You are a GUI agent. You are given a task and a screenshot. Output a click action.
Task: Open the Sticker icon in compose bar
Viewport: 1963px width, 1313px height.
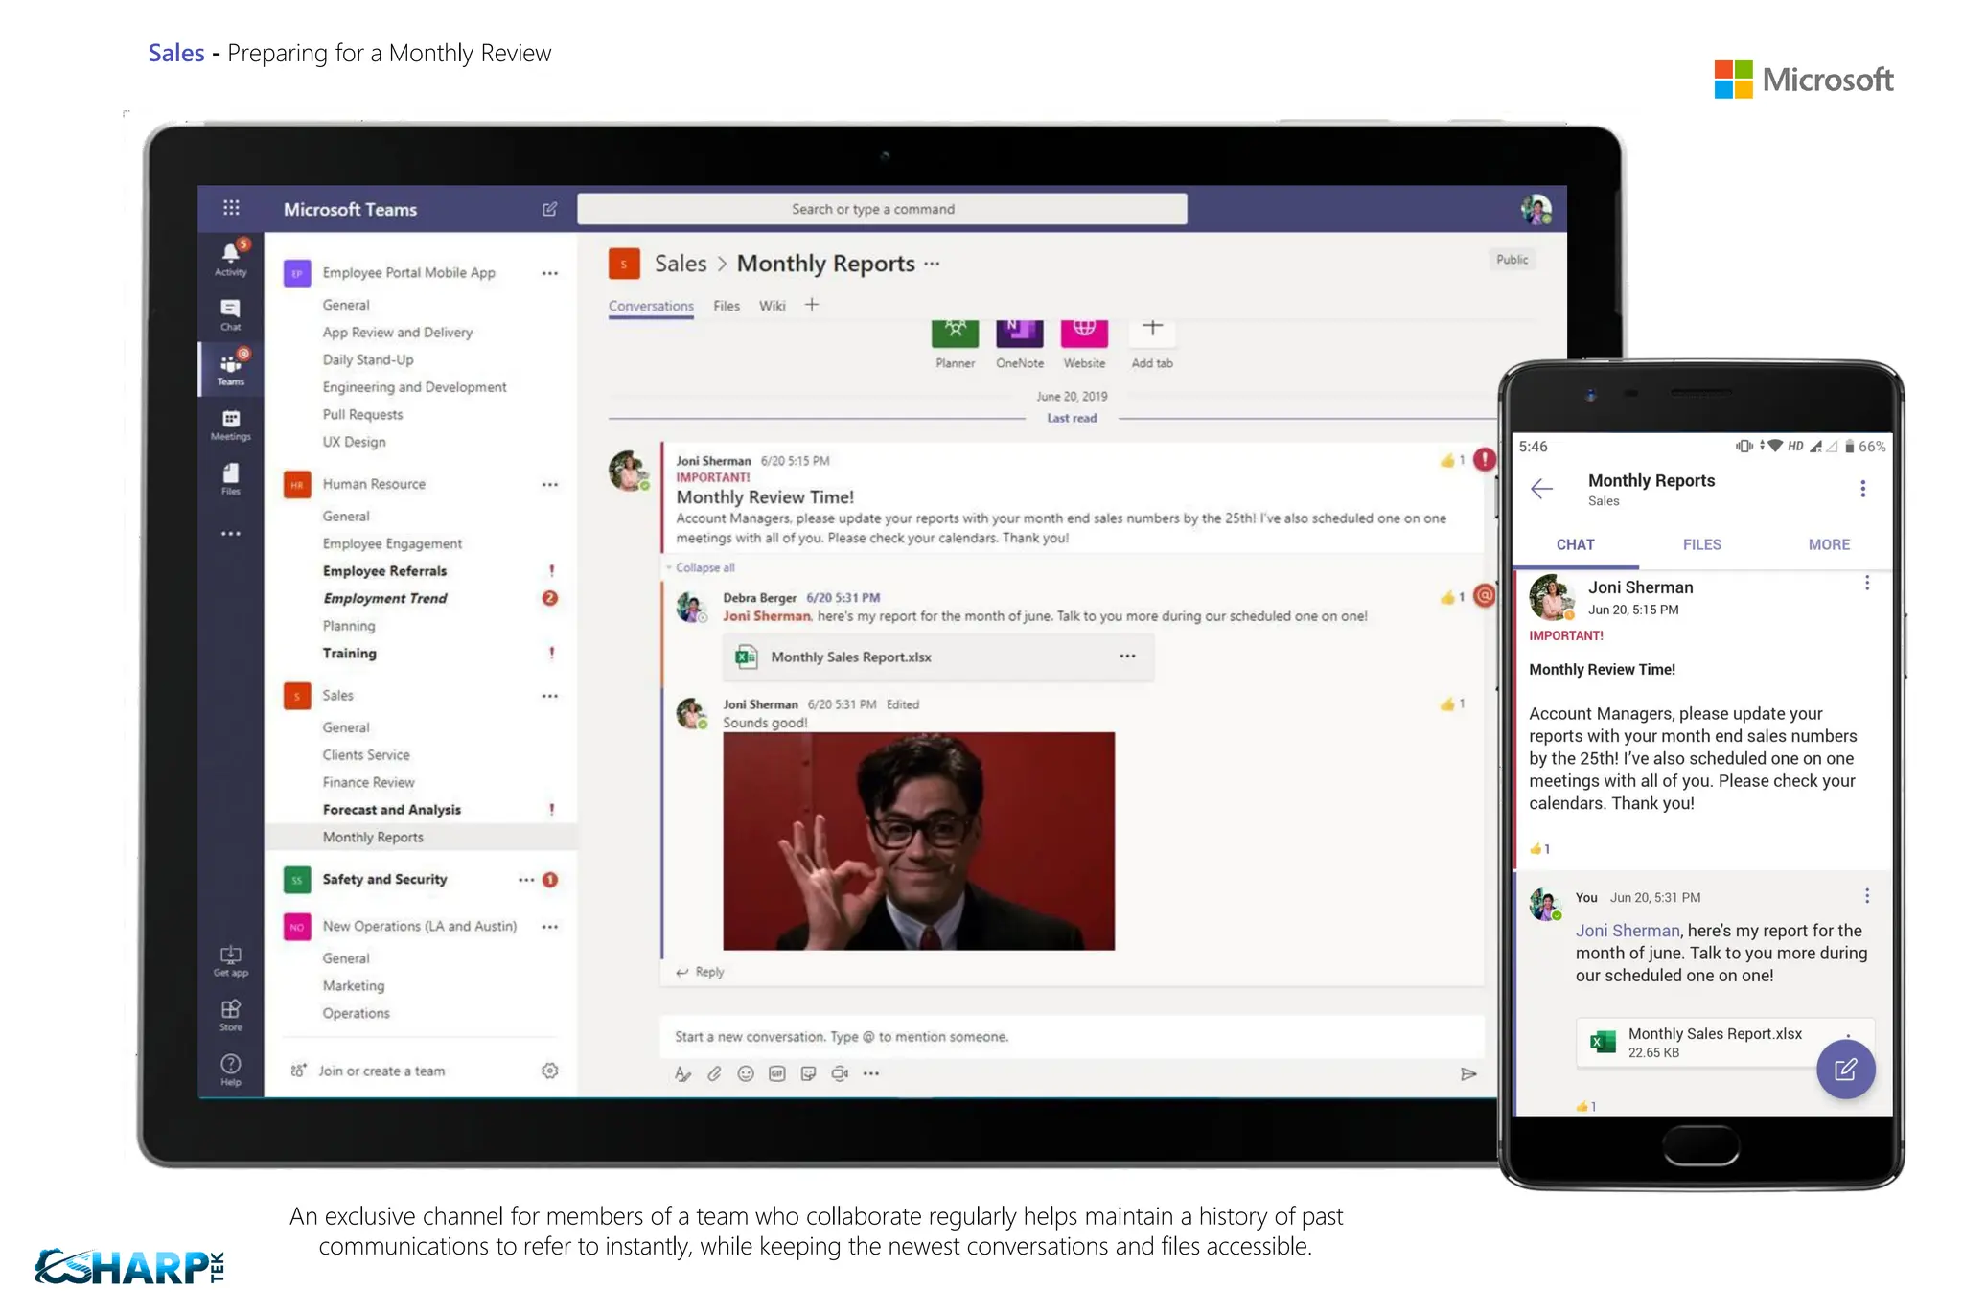click(x=808, y=1073)
